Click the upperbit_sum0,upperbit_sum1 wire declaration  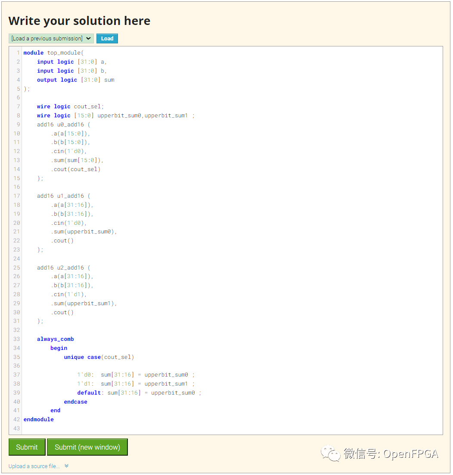pyautogui.click(x=115, y=116)
